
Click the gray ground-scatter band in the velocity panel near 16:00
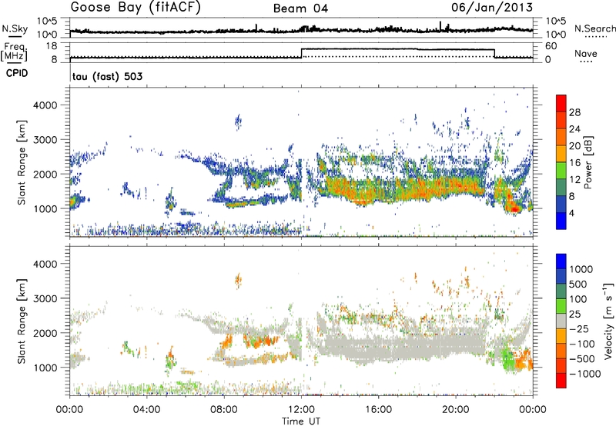(377, 347)
